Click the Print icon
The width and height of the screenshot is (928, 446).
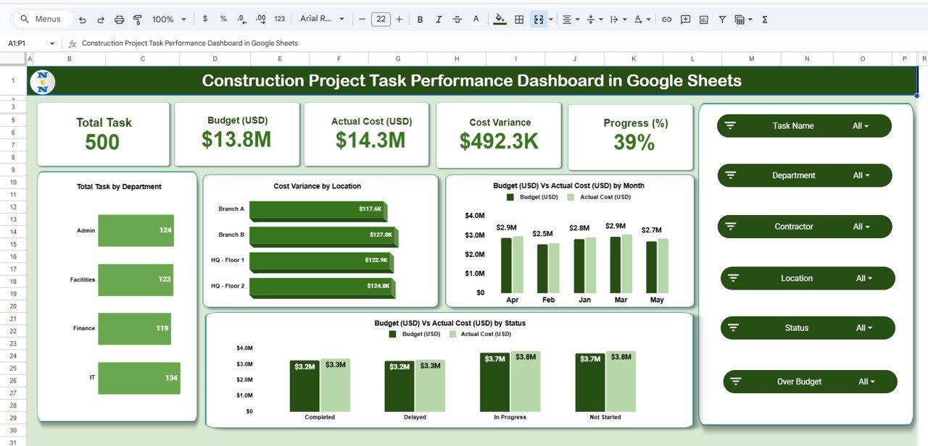[119, 20]
